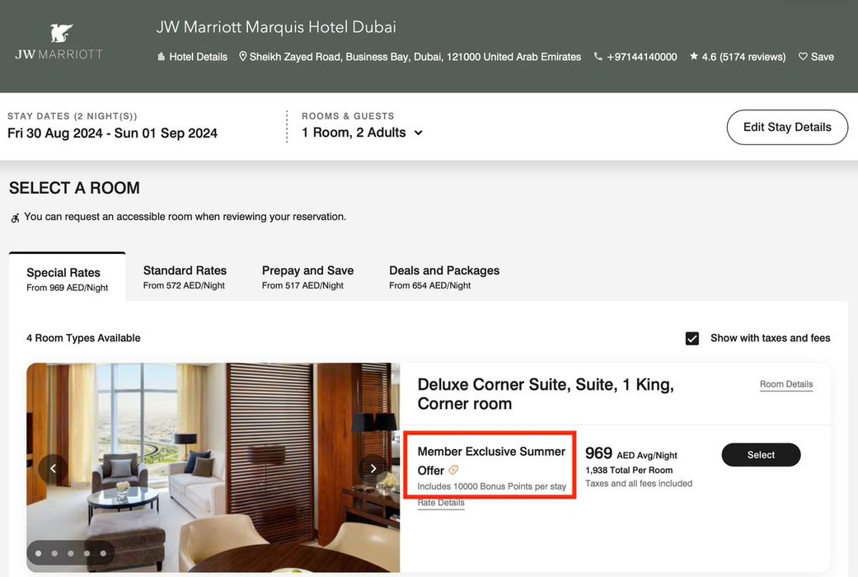Open the stay dates selector

(x=112, y=133)
